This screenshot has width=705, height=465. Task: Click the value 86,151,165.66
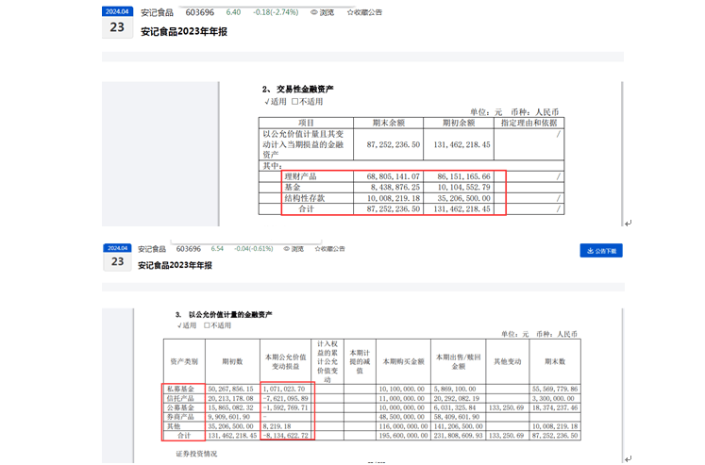(x=463, y=176)
